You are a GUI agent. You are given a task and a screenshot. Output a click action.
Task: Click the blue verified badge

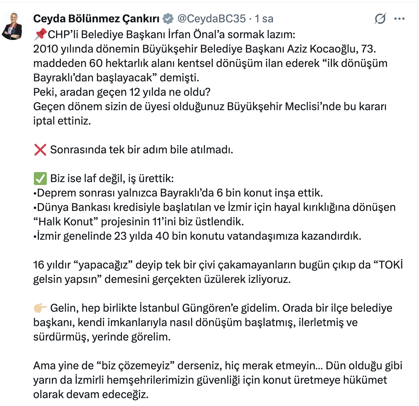[168, 18]
